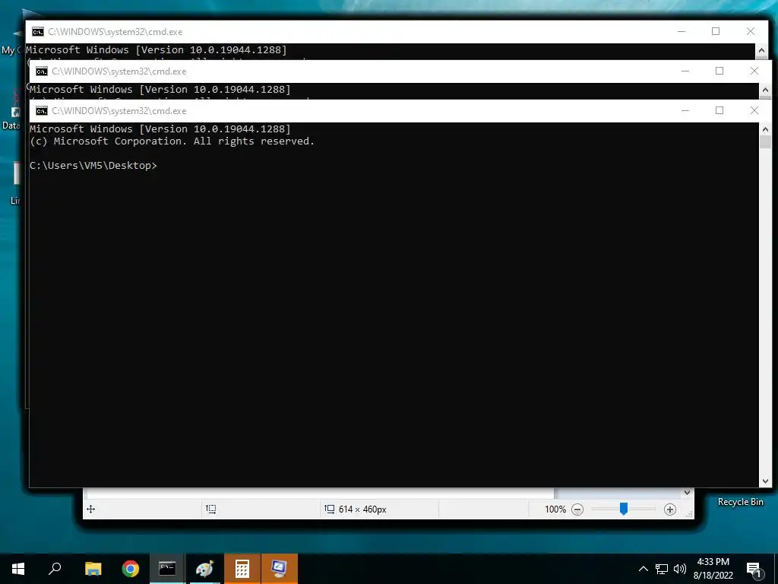Click the cursor position icon in Paint

(x=91, y=509)
